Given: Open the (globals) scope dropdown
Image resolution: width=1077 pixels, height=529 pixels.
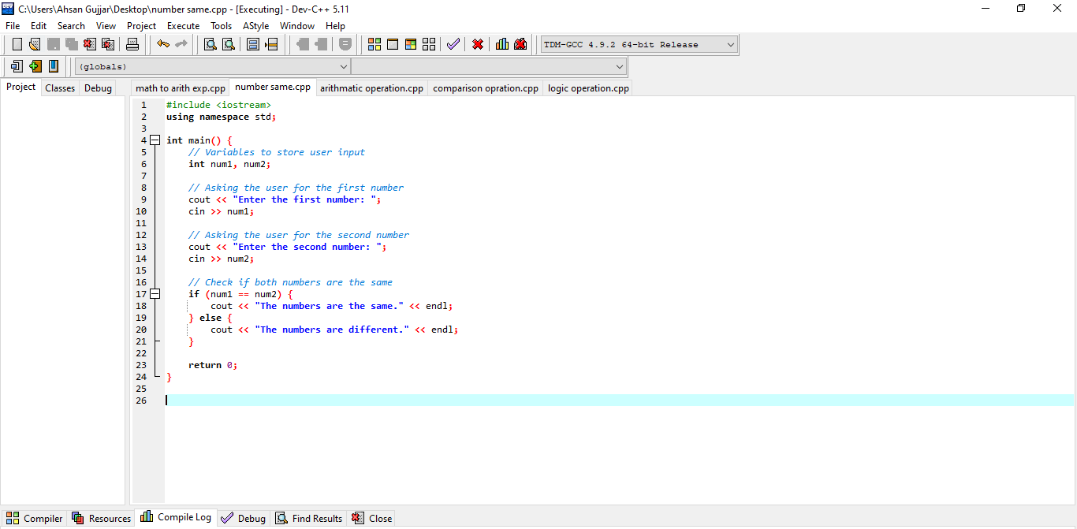Looking at the screenshot, I should pyautogui.click(x=212, y=67).
